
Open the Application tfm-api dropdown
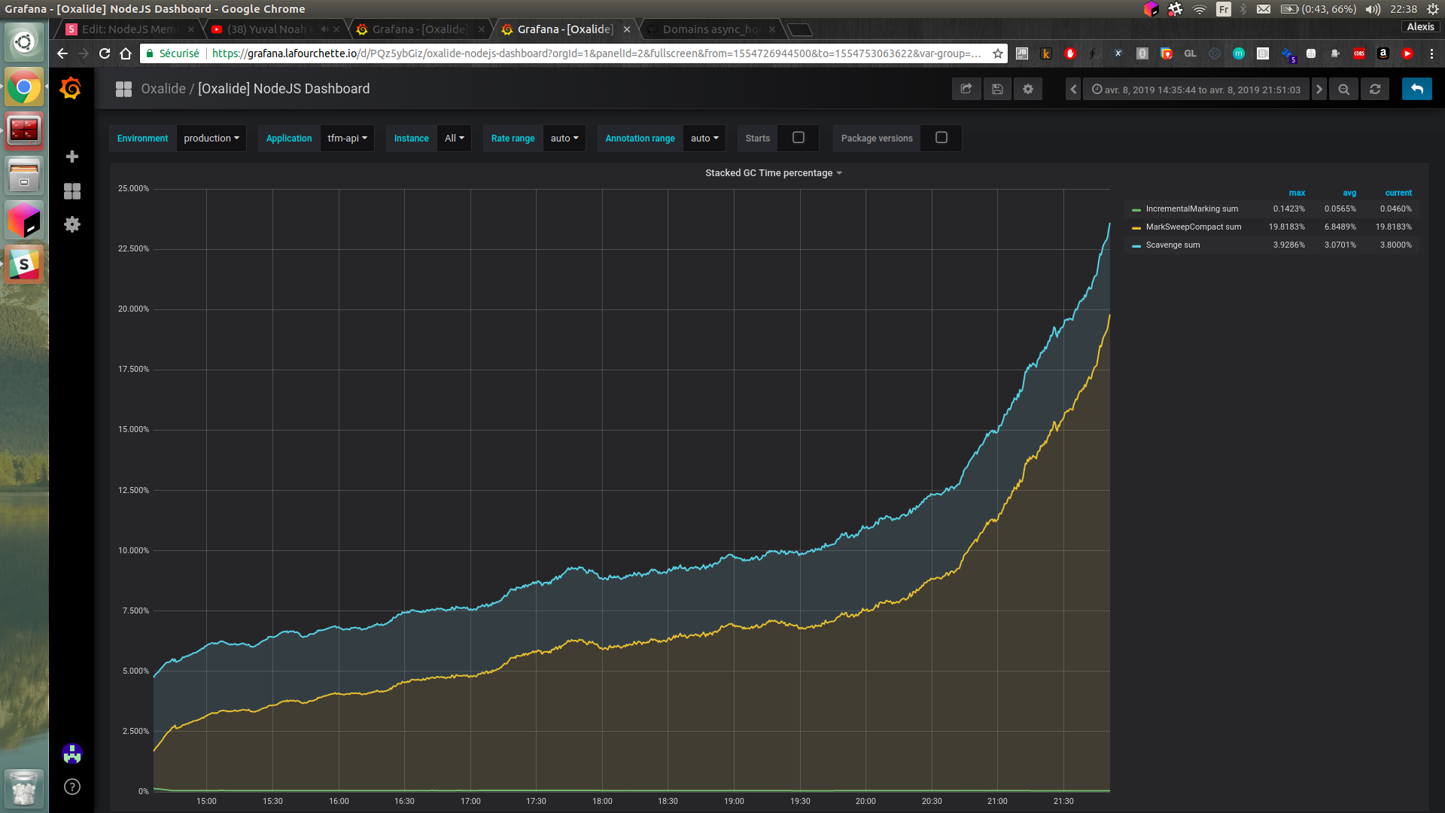coord(347,139)
